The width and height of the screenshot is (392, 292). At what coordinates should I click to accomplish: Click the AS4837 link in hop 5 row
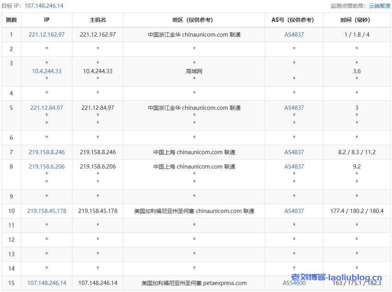[294, 108]
